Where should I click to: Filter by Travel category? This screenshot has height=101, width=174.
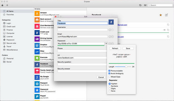[9, 47]
